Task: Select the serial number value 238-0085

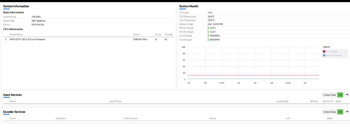Action: 36,17
